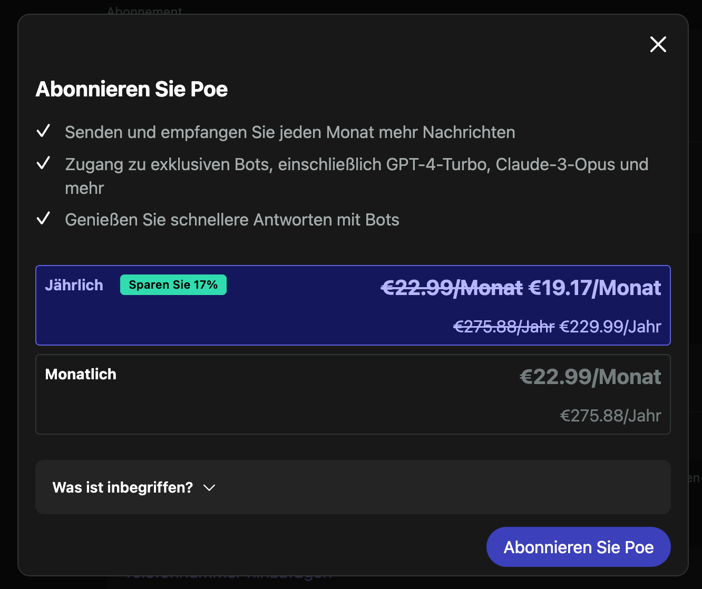Close the Poe subscription dialog
The width and height of the screenshot is (702, 589).
click(x=658, y=44)
